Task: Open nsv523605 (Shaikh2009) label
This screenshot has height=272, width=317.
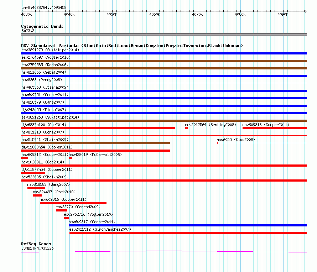Action: coord(45,177)
